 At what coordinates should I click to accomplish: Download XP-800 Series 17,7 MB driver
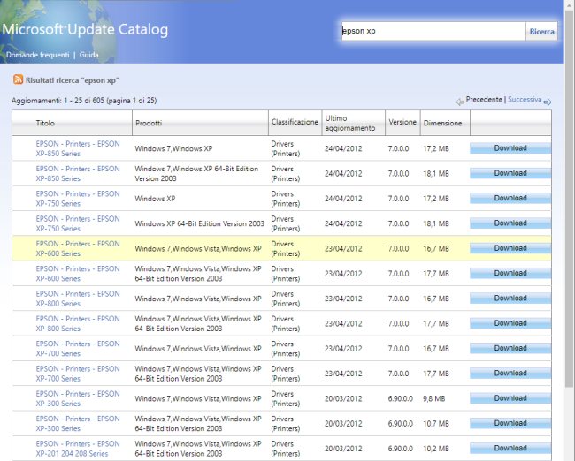click(x=510, y=323)
